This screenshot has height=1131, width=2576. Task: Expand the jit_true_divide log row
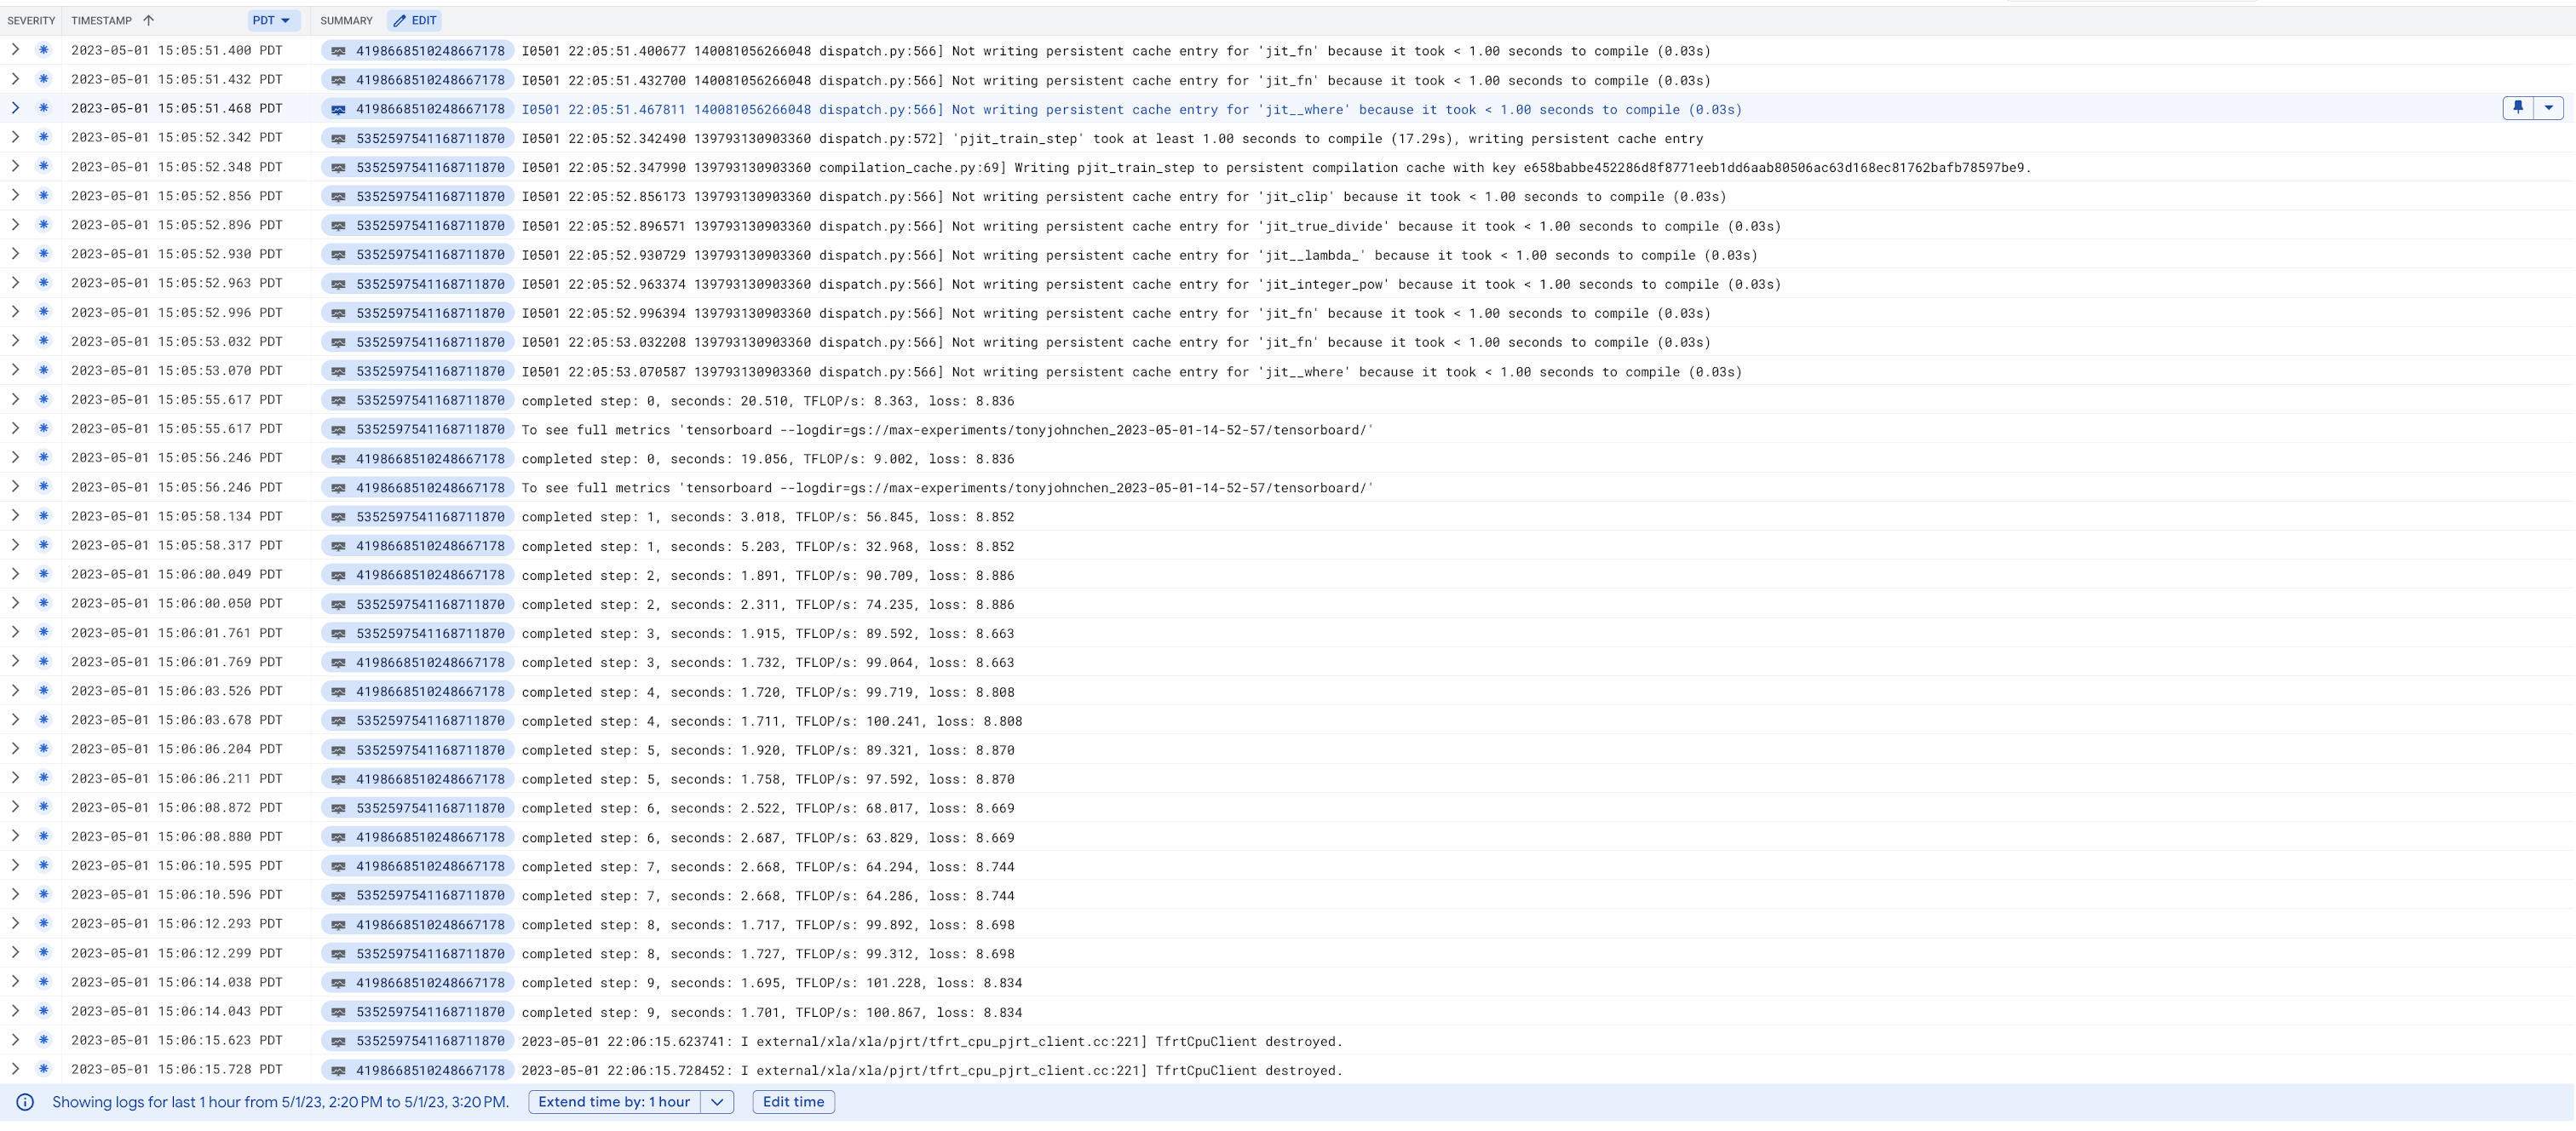[15, 225]
